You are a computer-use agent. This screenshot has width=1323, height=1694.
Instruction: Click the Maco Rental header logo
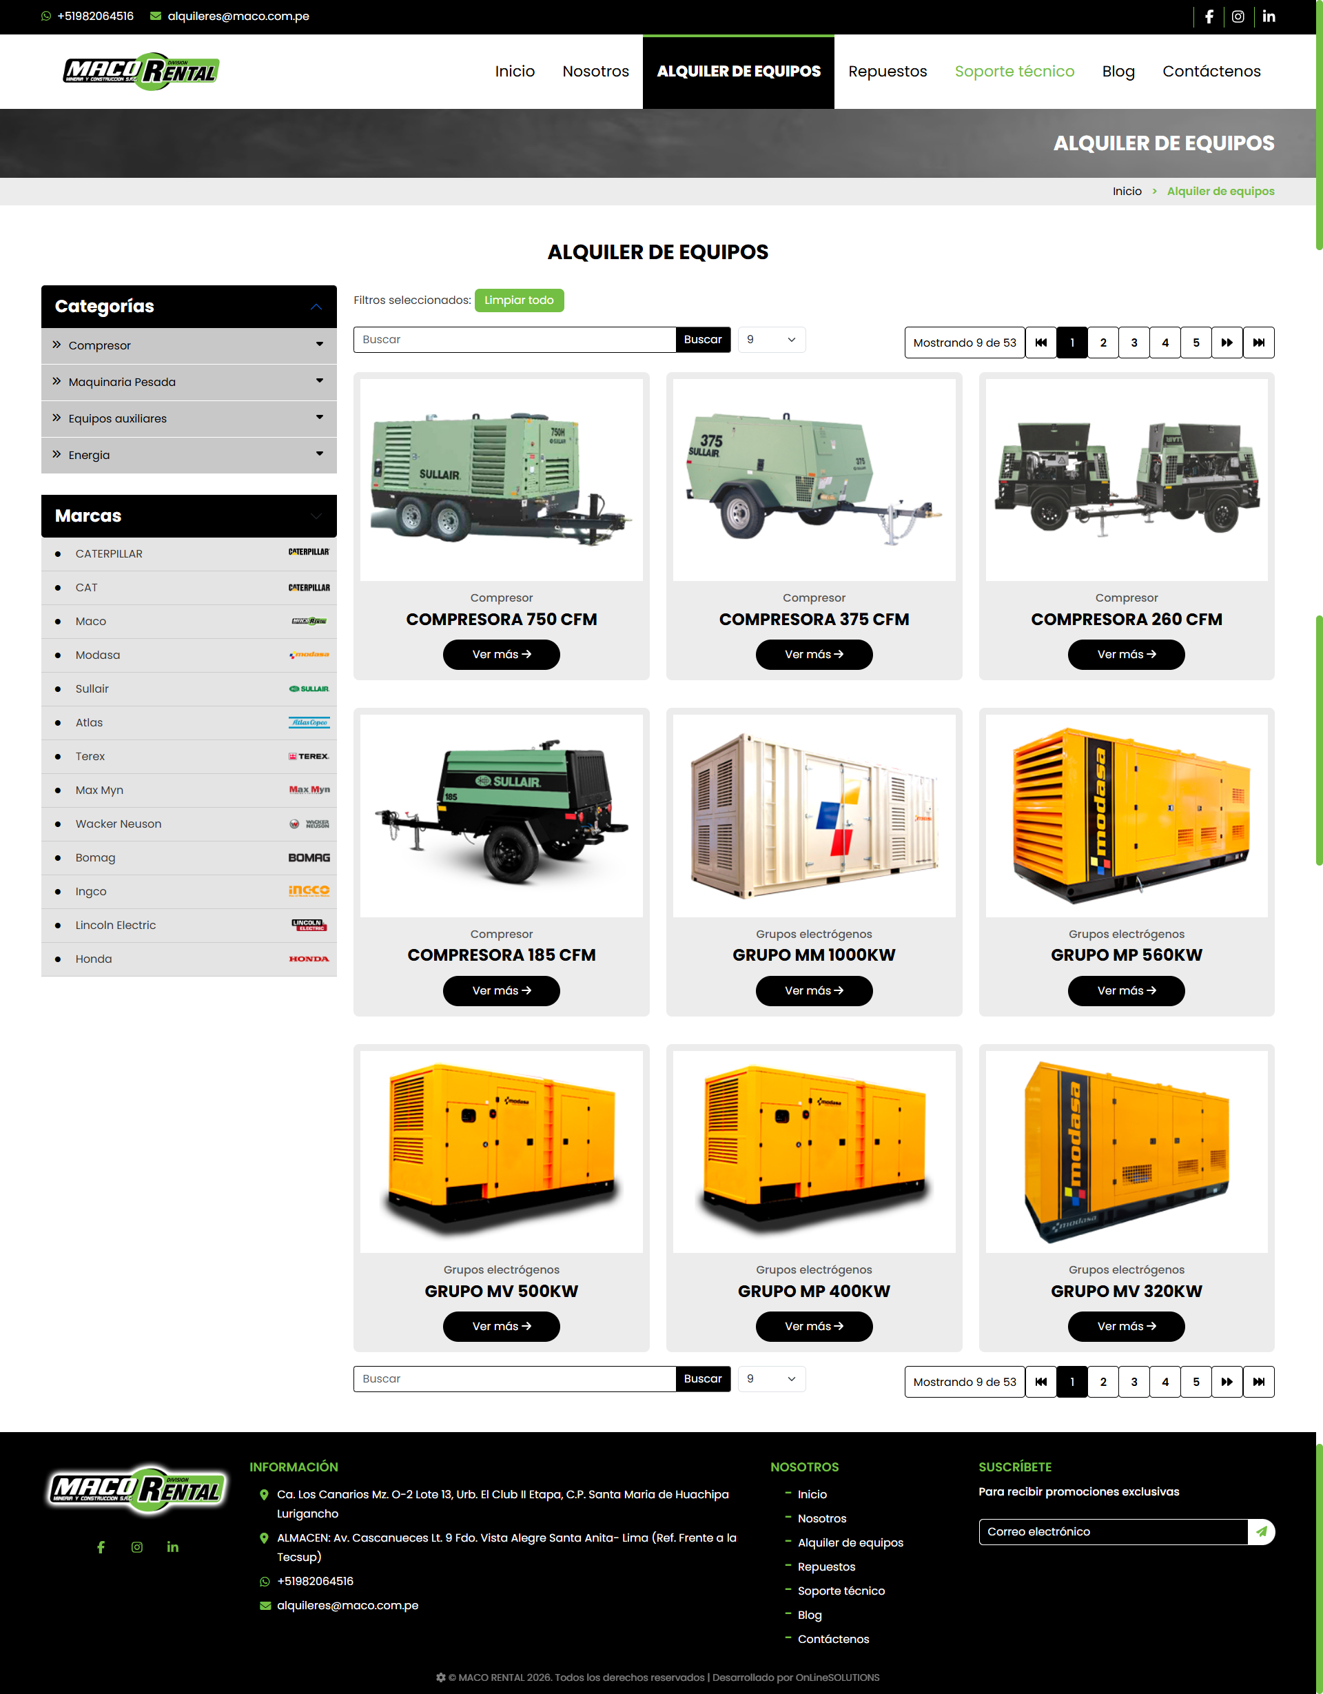(x=141, y=72)
